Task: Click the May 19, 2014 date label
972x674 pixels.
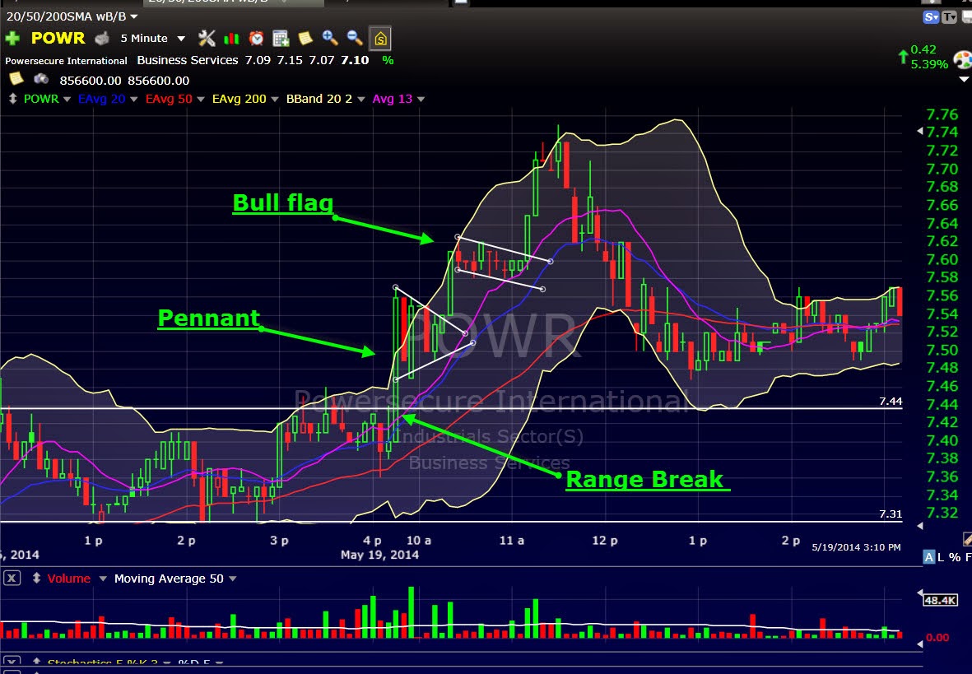Action: [x=379, y=555]
